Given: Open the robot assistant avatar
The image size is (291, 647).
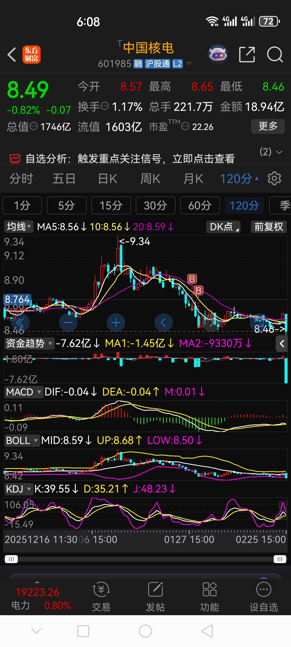Looking at the screenshot, I should point(218,54).
